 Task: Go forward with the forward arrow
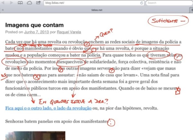11,3
